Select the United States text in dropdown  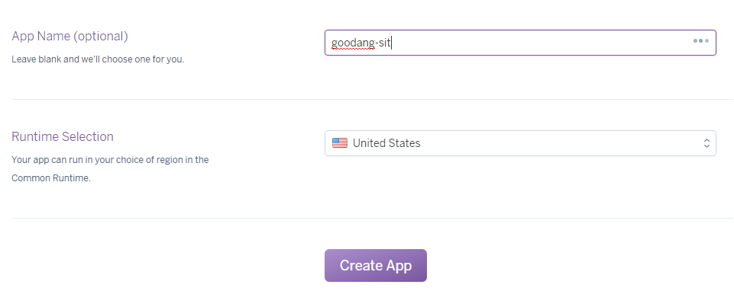click(386, 143)
